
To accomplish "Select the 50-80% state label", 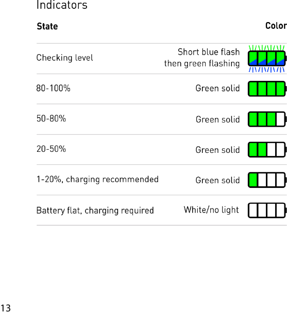I will click(51, 118).
